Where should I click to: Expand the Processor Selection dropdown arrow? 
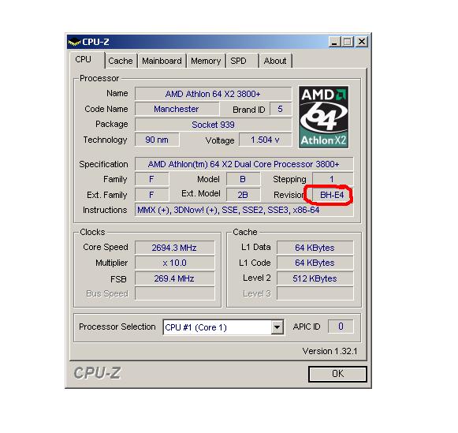277,327
